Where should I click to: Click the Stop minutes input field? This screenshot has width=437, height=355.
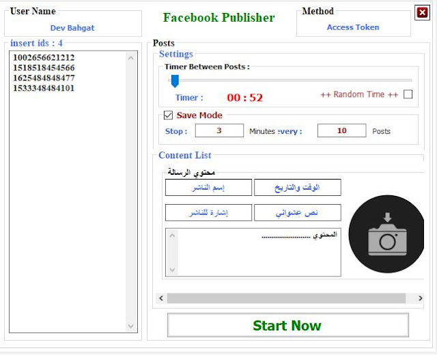219,130
